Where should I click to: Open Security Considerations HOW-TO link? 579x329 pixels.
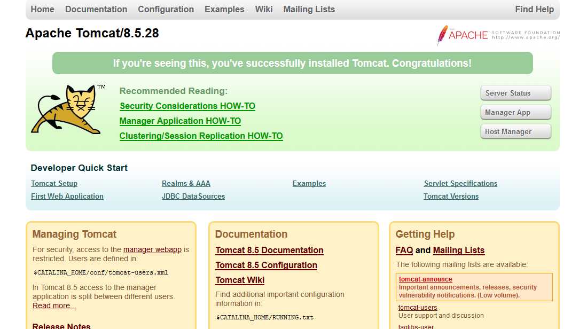tap(187, 106)
